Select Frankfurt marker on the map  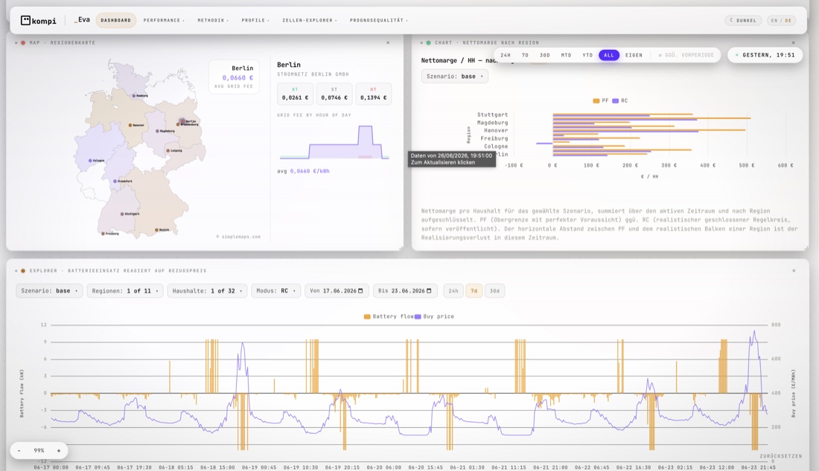115,182
